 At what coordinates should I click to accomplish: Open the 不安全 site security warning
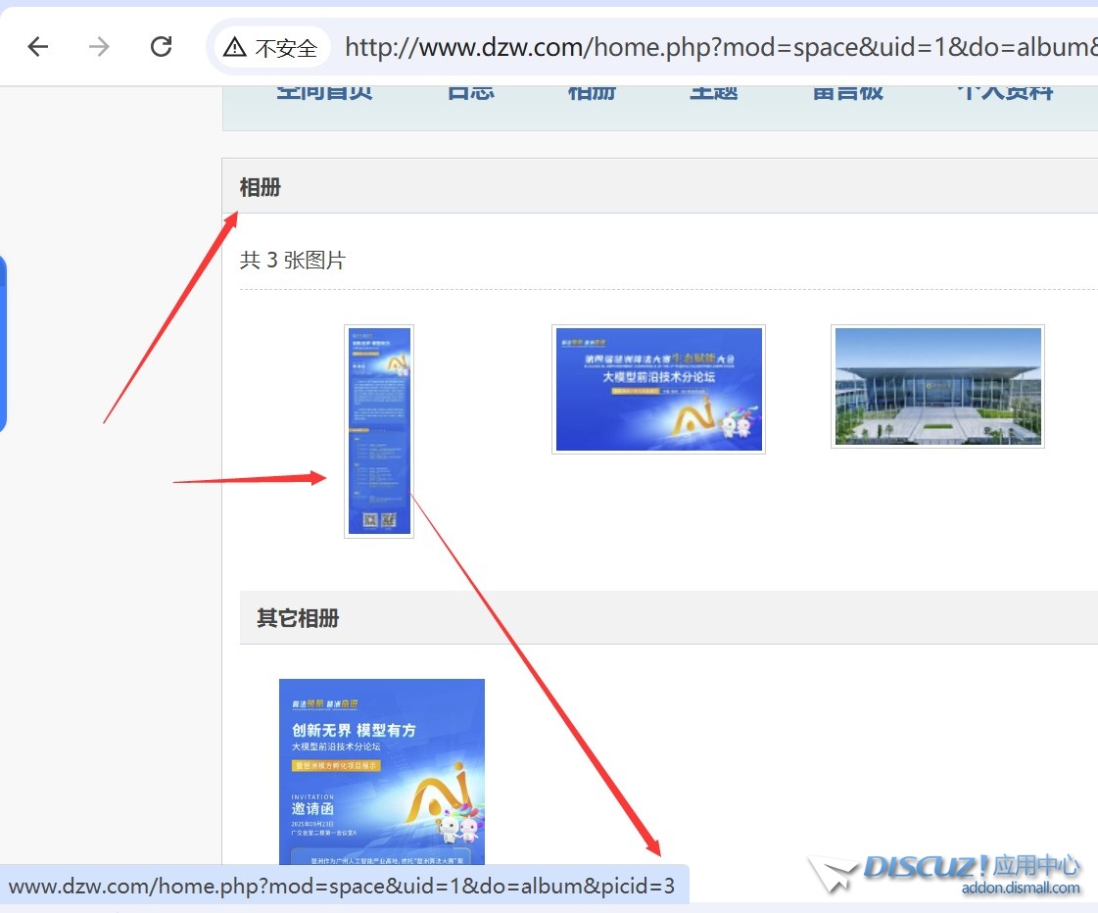click(x=271, y=47)
